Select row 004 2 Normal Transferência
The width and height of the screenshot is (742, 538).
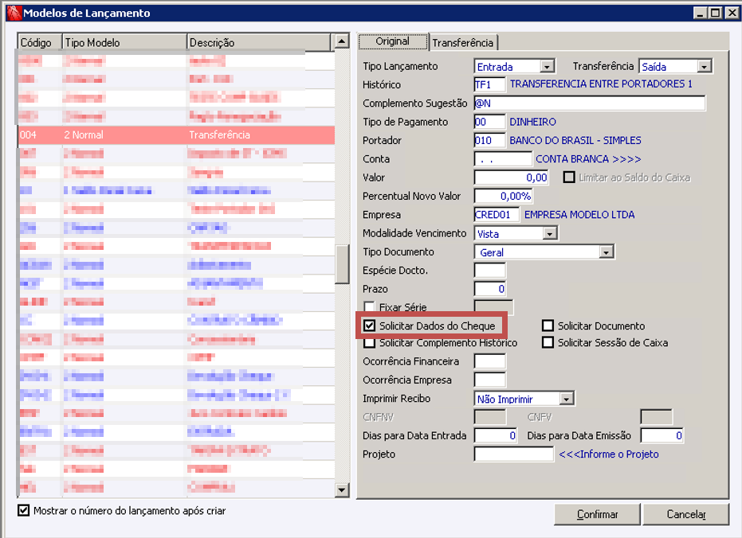(176, 134)
